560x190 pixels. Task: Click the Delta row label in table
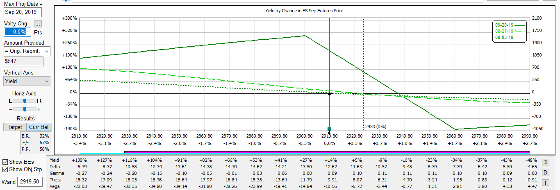pyautogui.click(x=55, y=167)
